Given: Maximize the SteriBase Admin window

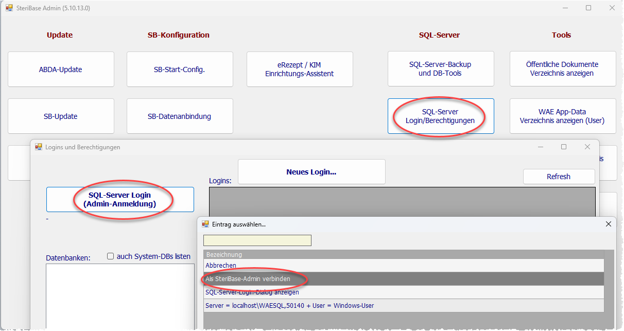Looking at the screenshot, I should (x=588, y=8).
